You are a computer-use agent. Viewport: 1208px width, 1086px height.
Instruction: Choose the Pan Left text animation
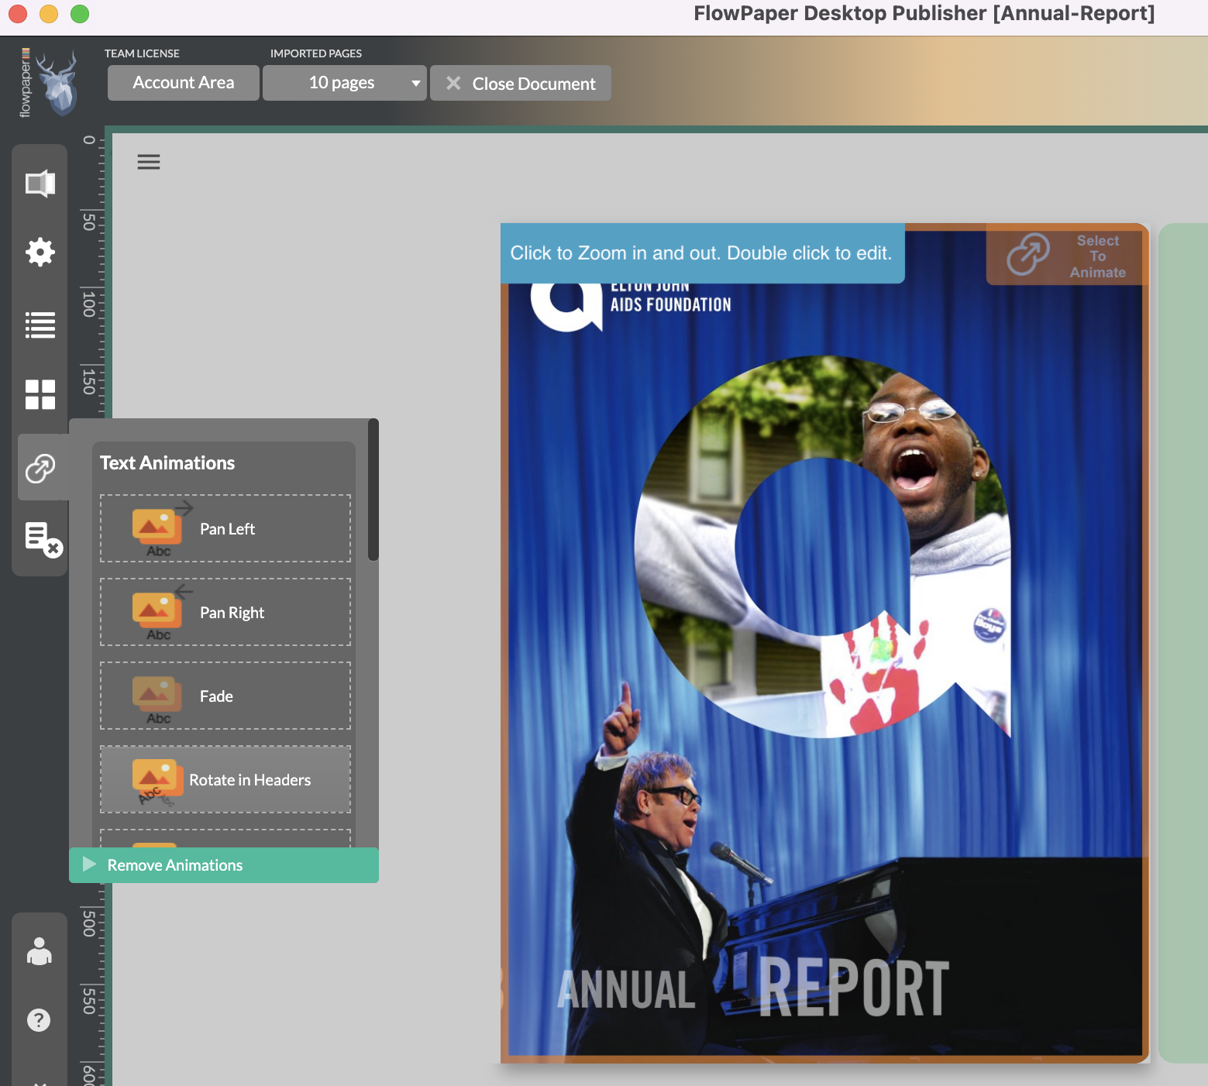click(x=225, y=528)
